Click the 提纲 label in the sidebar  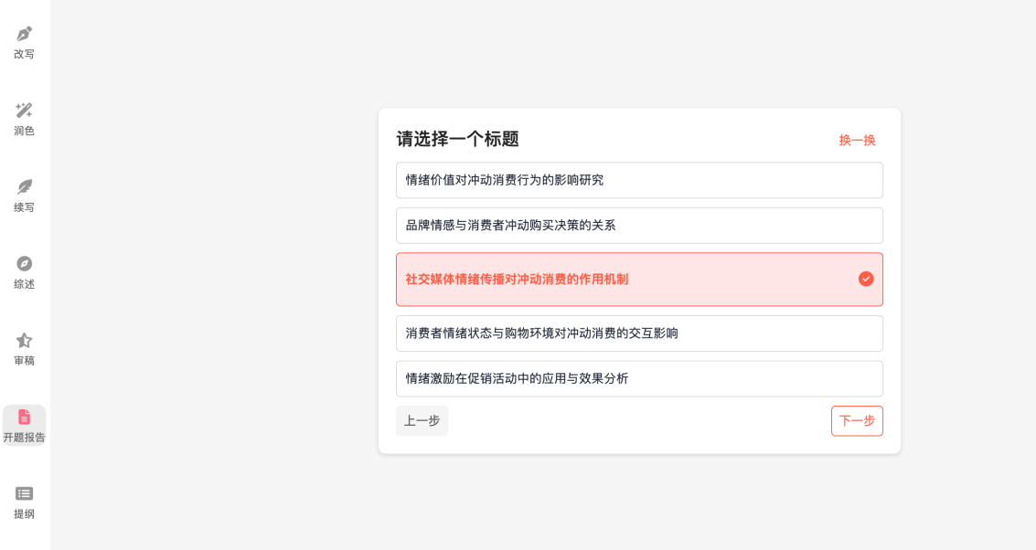click(x=25, y=513)
